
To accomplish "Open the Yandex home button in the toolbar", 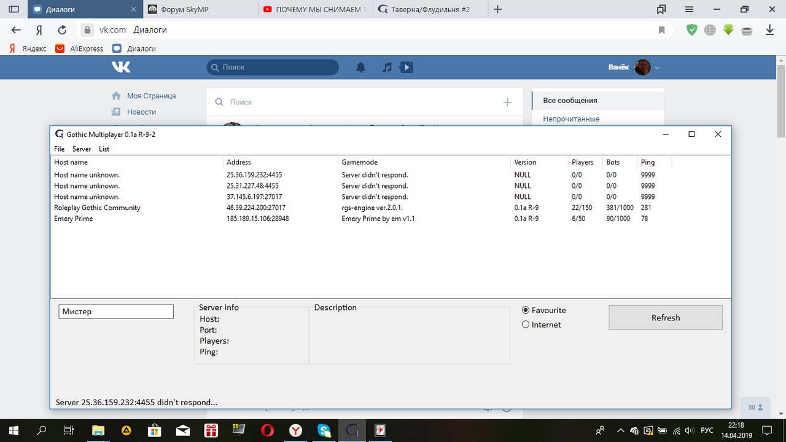I will 39,30.
